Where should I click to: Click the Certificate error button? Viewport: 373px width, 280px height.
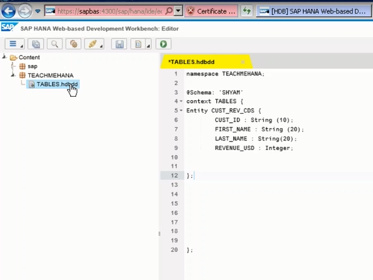coord(211,11)
